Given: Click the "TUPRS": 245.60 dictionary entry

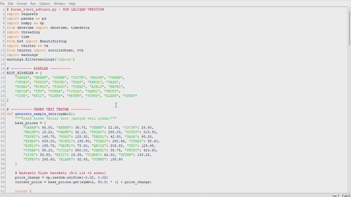Looking at the screenshot, I should [40, 159].
